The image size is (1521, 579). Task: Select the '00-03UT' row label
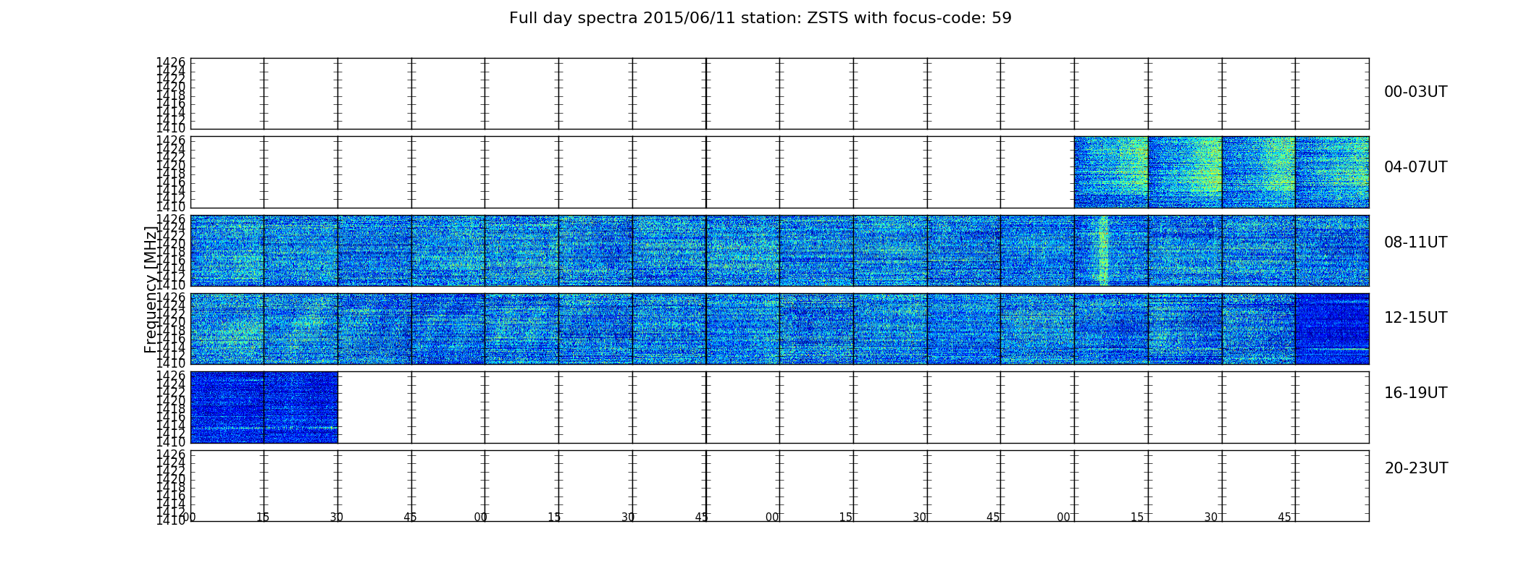[x=1415, y=92]
